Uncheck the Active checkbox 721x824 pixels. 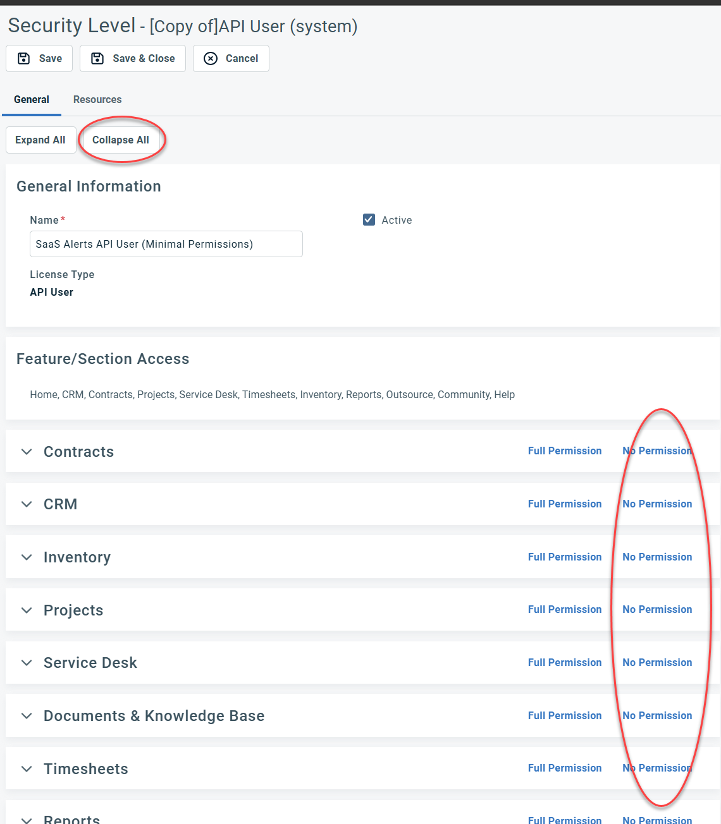[x=369, y=220]
